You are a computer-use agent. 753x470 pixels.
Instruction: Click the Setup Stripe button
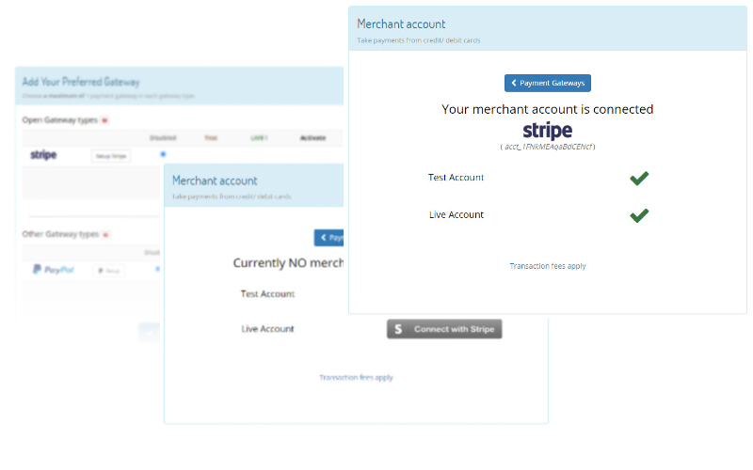(110, 155)
